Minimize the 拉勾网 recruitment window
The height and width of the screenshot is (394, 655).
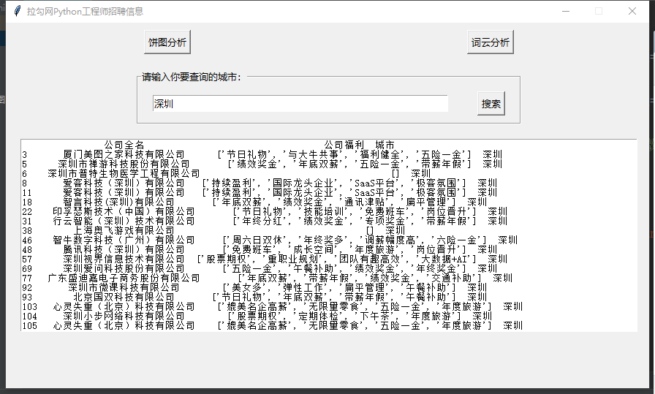pos(566,11)
